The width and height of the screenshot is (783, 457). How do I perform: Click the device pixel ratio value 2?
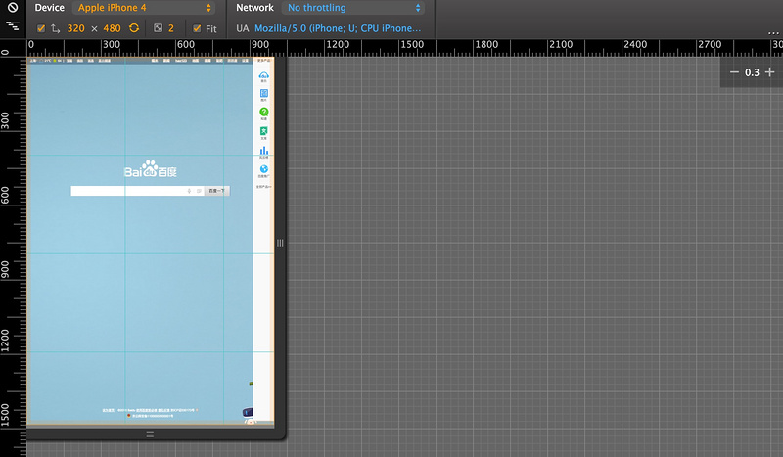tap(170, 28)
